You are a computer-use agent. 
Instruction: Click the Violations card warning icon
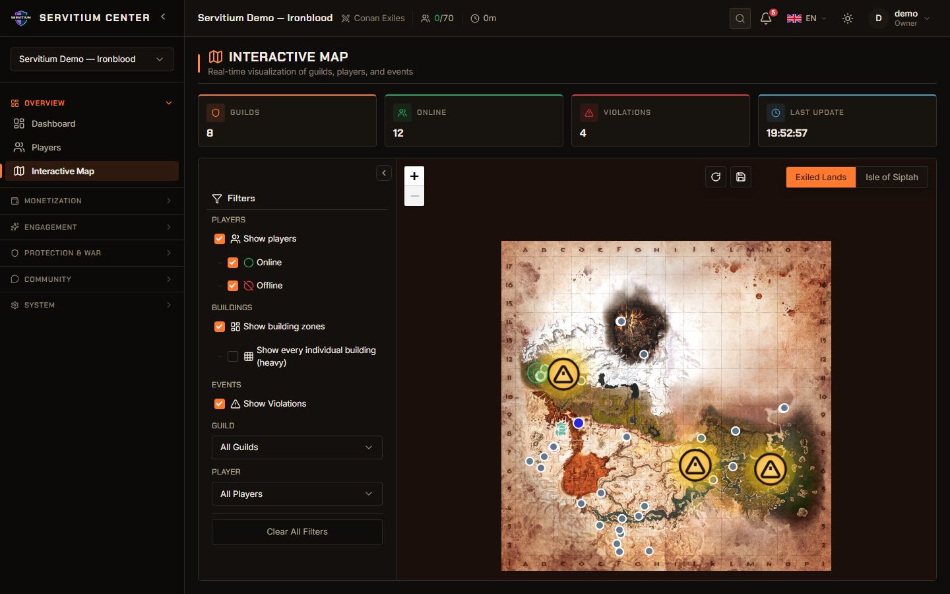(588, 113)
